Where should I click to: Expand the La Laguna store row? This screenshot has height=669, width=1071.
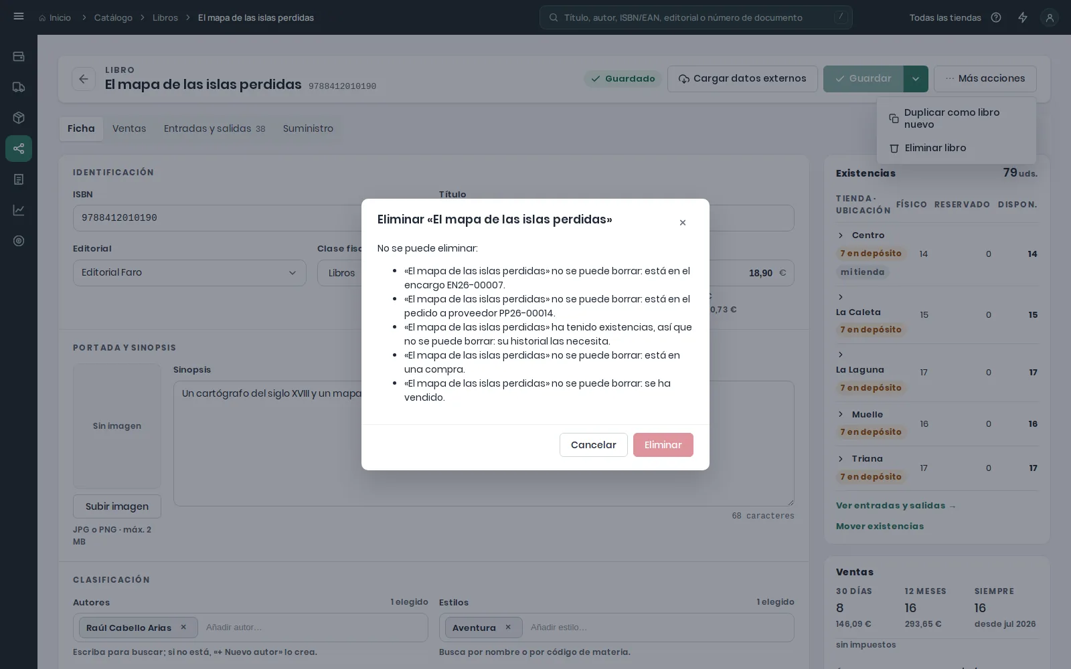coord(841,355)
